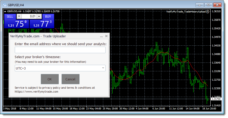The width and height of the screenshot is (228, 118).
Task: Click the sell price 1.31 75 tile
Action: pos(17,24)
